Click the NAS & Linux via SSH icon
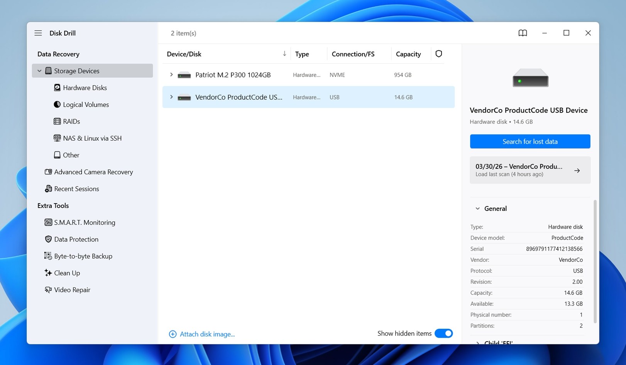This screenshot has width=626, height=365. (x=57, y=138)
